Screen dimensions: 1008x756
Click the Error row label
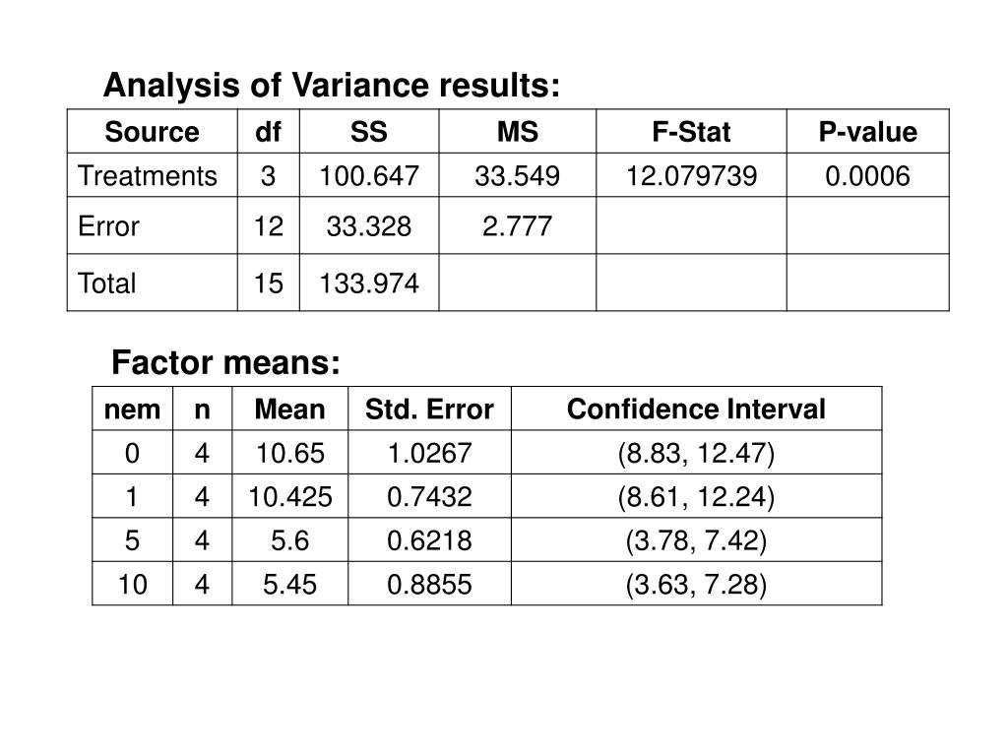click(108, 225)
